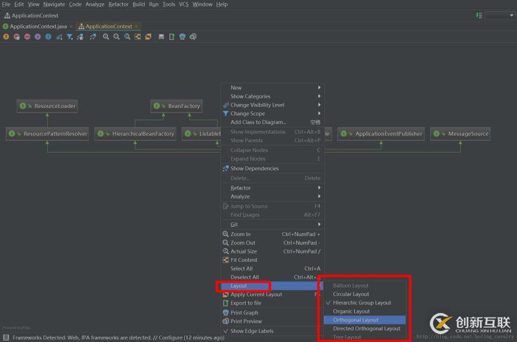Choose Fit Content from the context menu
Image resolution: width=517 pixels, height=342 pixels.
tap(271, 259)
